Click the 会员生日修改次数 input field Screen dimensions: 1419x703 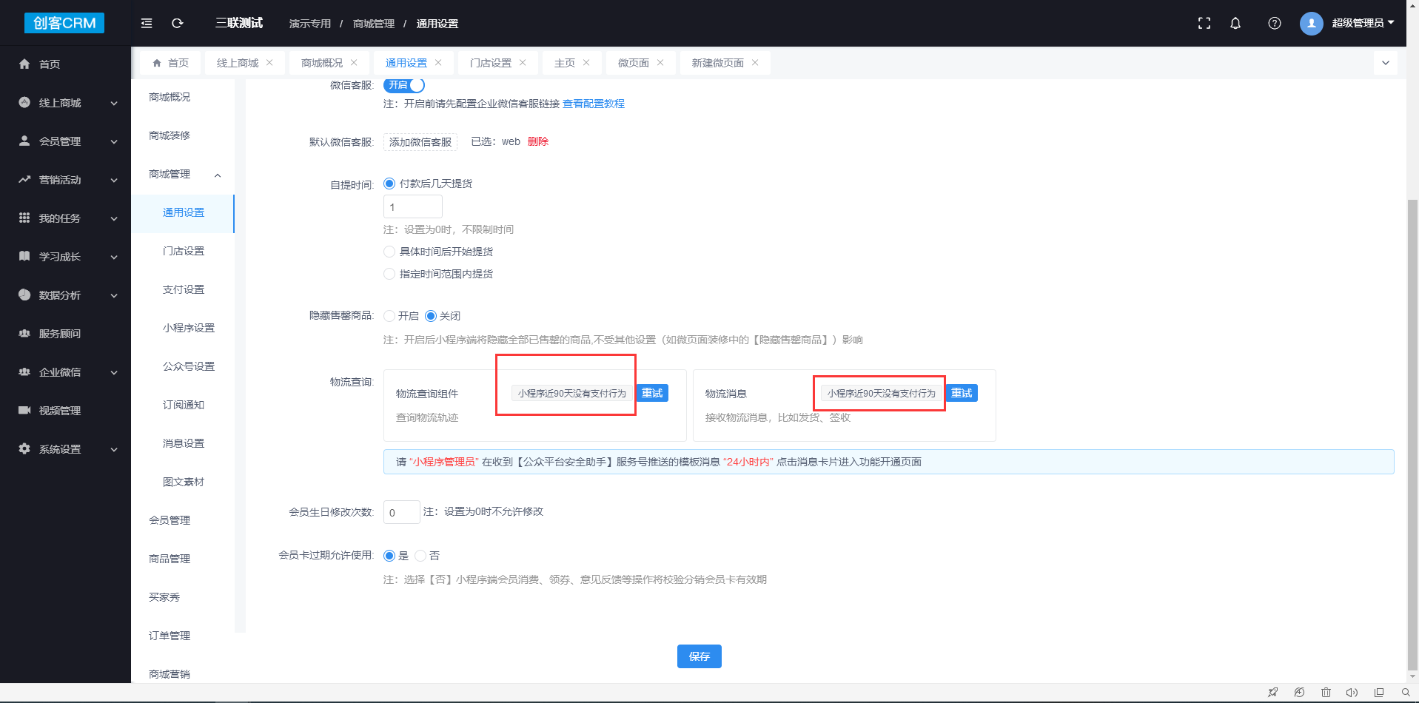click(x=402, y=512)
